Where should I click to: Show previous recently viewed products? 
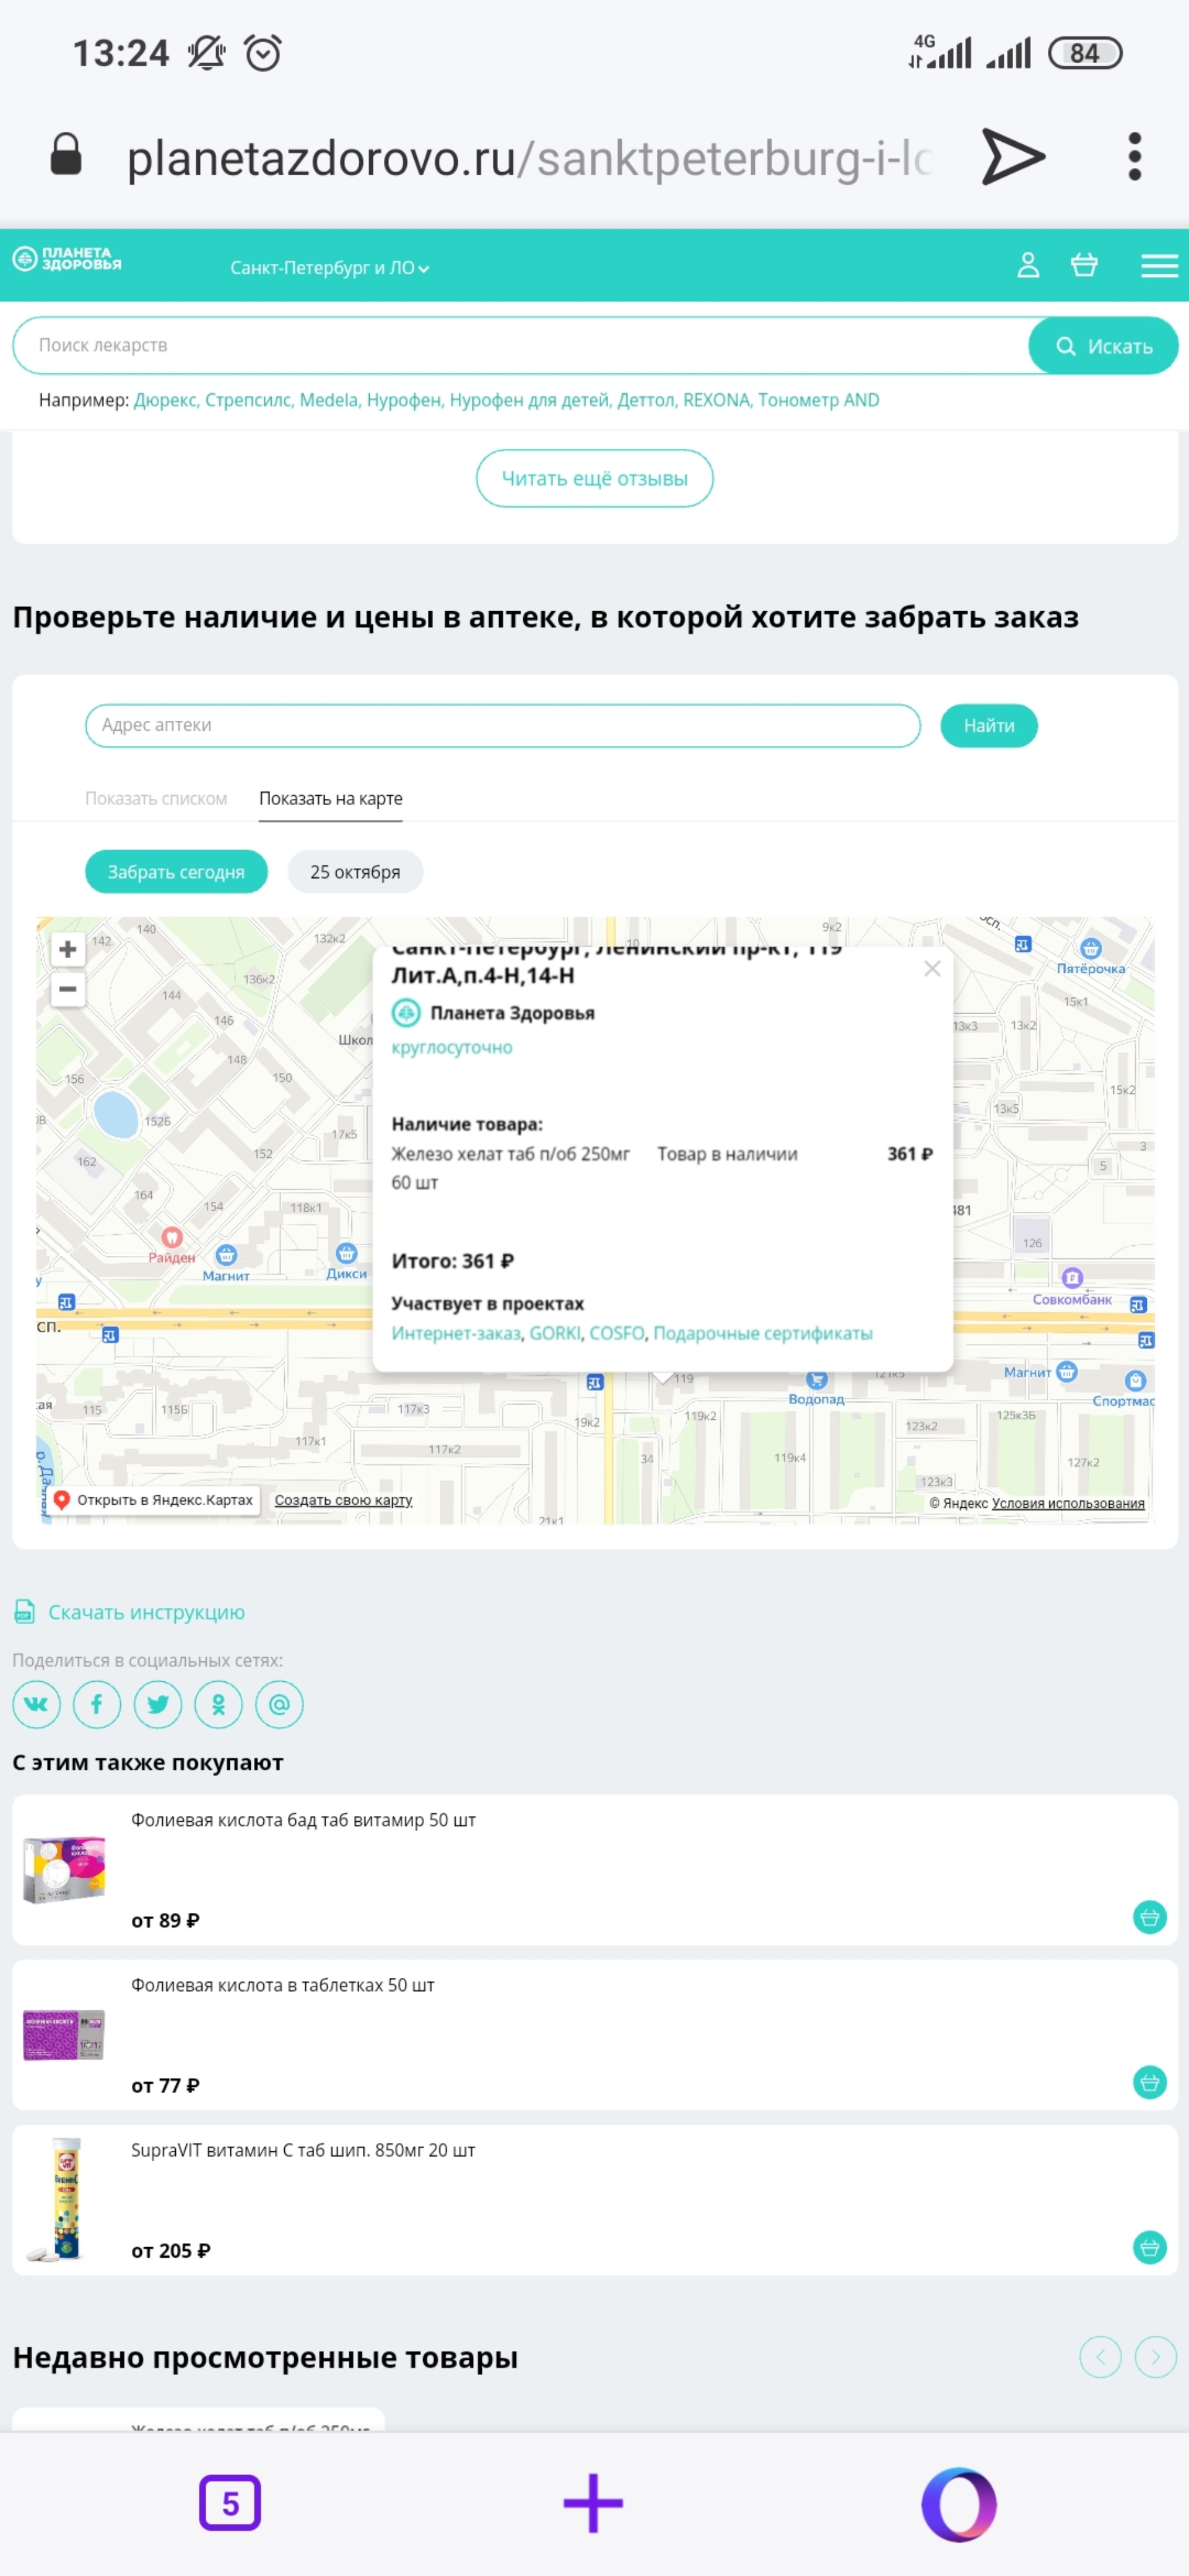(x=1100, y=2357)
